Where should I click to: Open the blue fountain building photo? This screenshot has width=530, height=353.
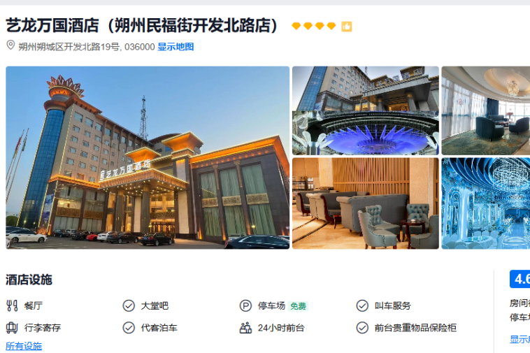(366, 111)
